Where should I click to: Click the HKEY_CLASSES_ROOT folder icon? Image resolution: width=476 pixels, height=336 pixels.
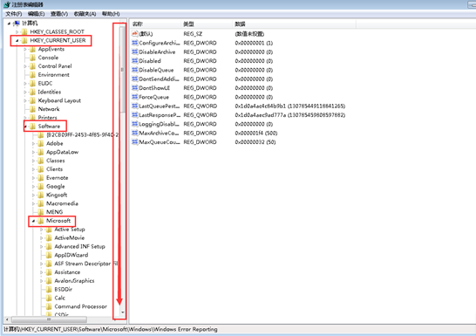click(24, 32)
